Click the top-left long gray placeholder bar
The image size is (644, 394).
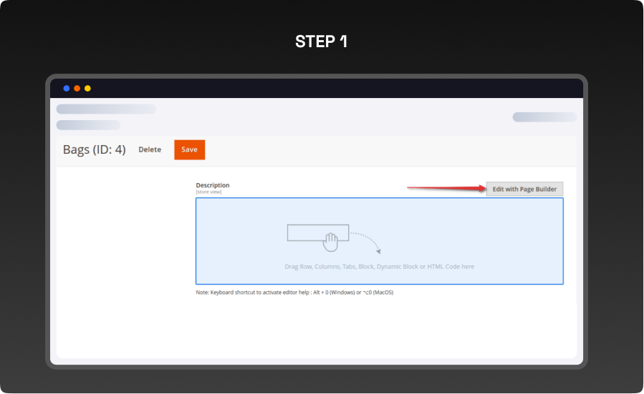pyautogui.click(x=106, y=109)
